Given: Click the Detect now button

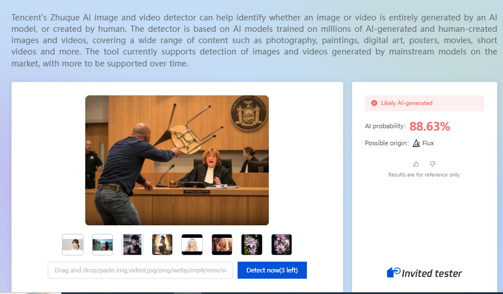Looking at the screenshot, I should (x=272, y=270).
